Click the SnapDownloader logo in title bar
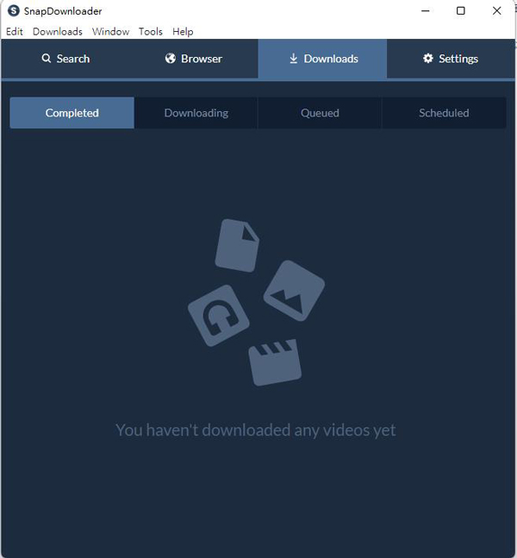The image size is (517, 558). (x=14, y=10)
